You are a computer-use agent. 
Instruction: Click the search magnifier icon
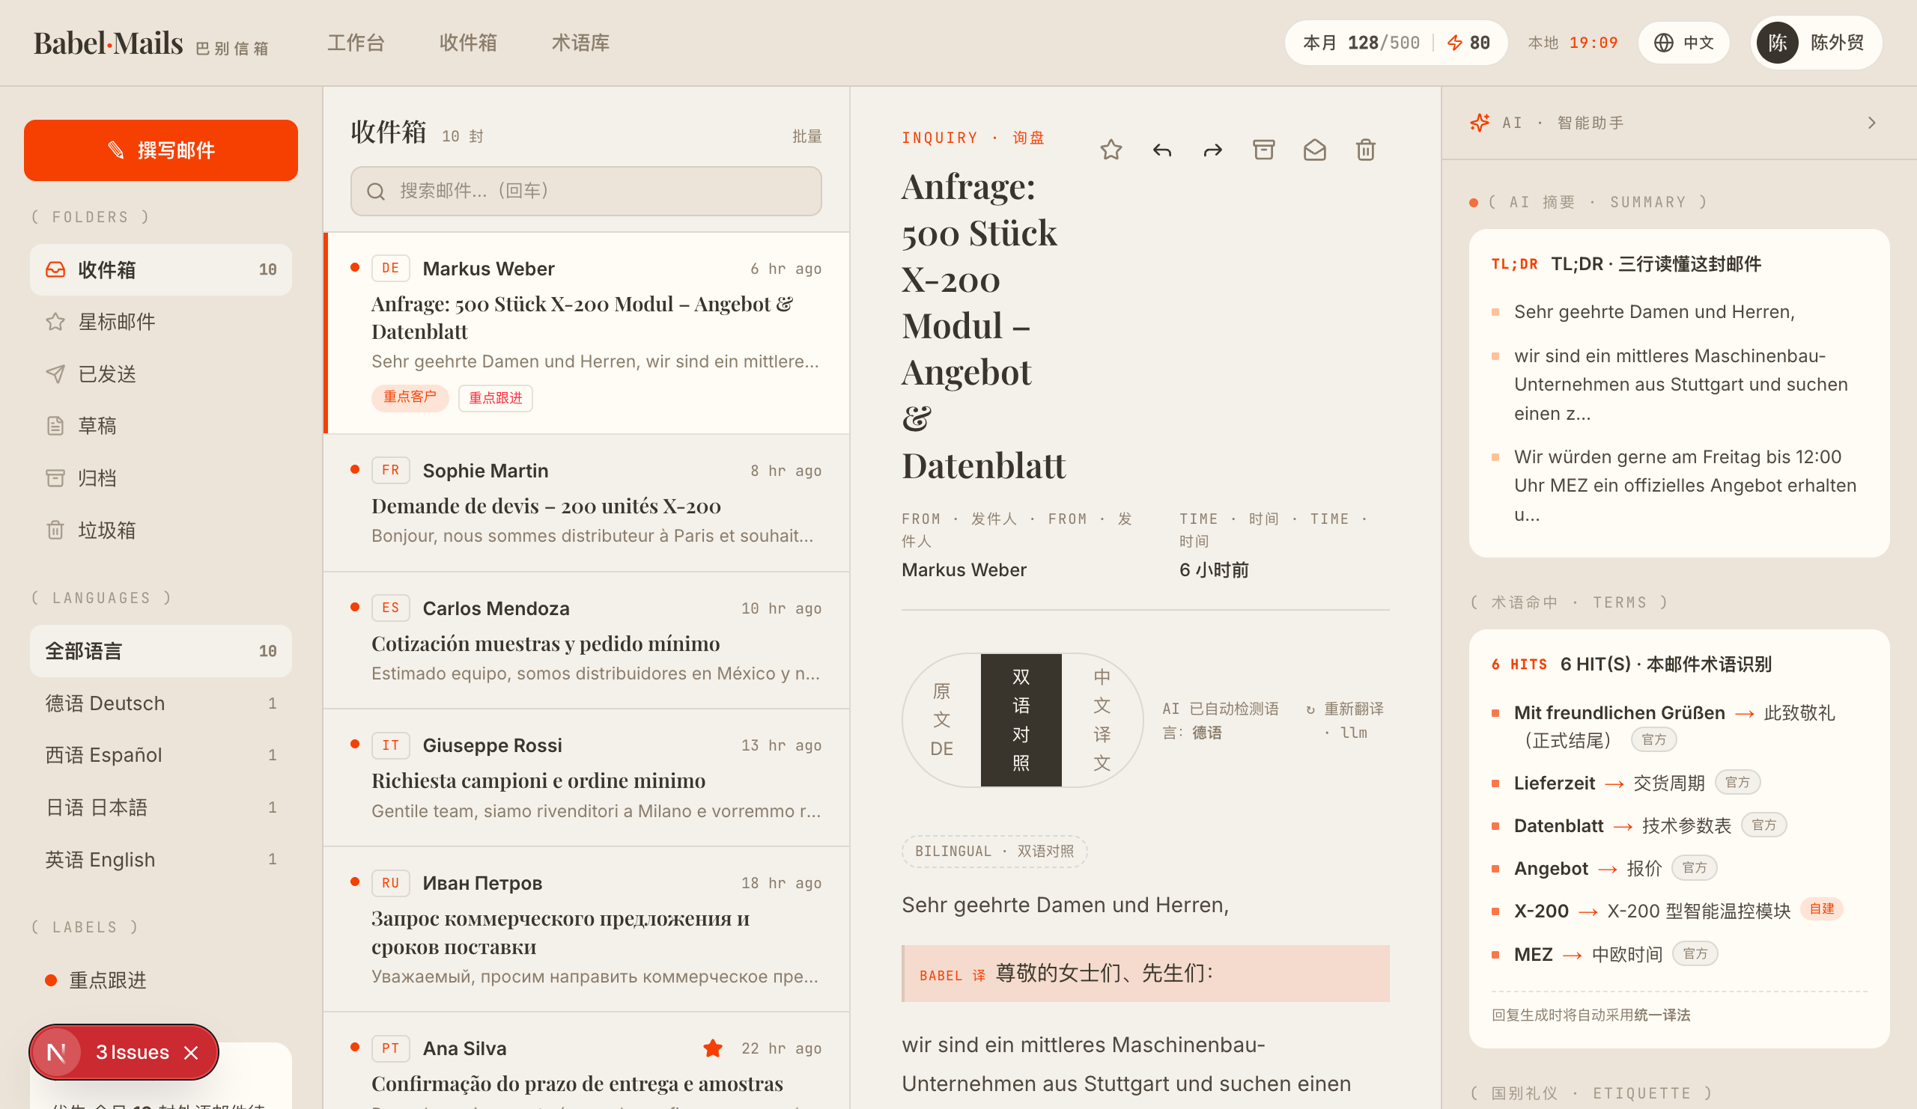click(376, 191)
